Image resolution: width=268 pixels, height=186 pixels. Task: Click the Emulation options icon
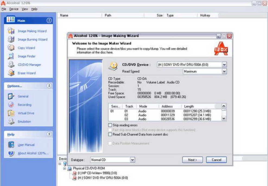point(11,121)
